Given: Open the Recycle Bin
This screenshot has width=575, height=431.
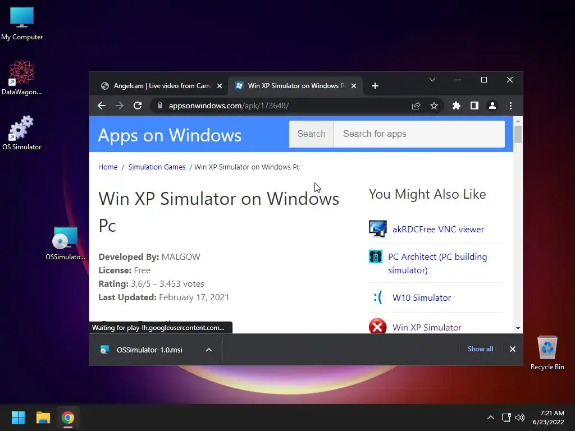Looking at the screenshot, I should tap(547, 354).
